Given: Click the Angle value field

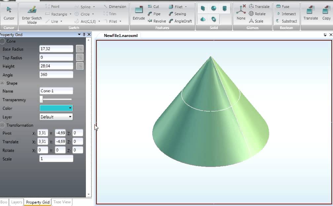Looking at the screenshot, I should (x=56, y=75).
